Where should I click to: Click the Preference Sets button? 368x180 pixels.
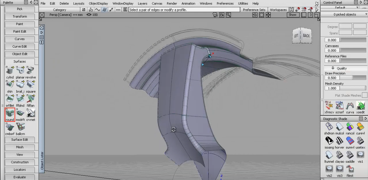[254, 10]
